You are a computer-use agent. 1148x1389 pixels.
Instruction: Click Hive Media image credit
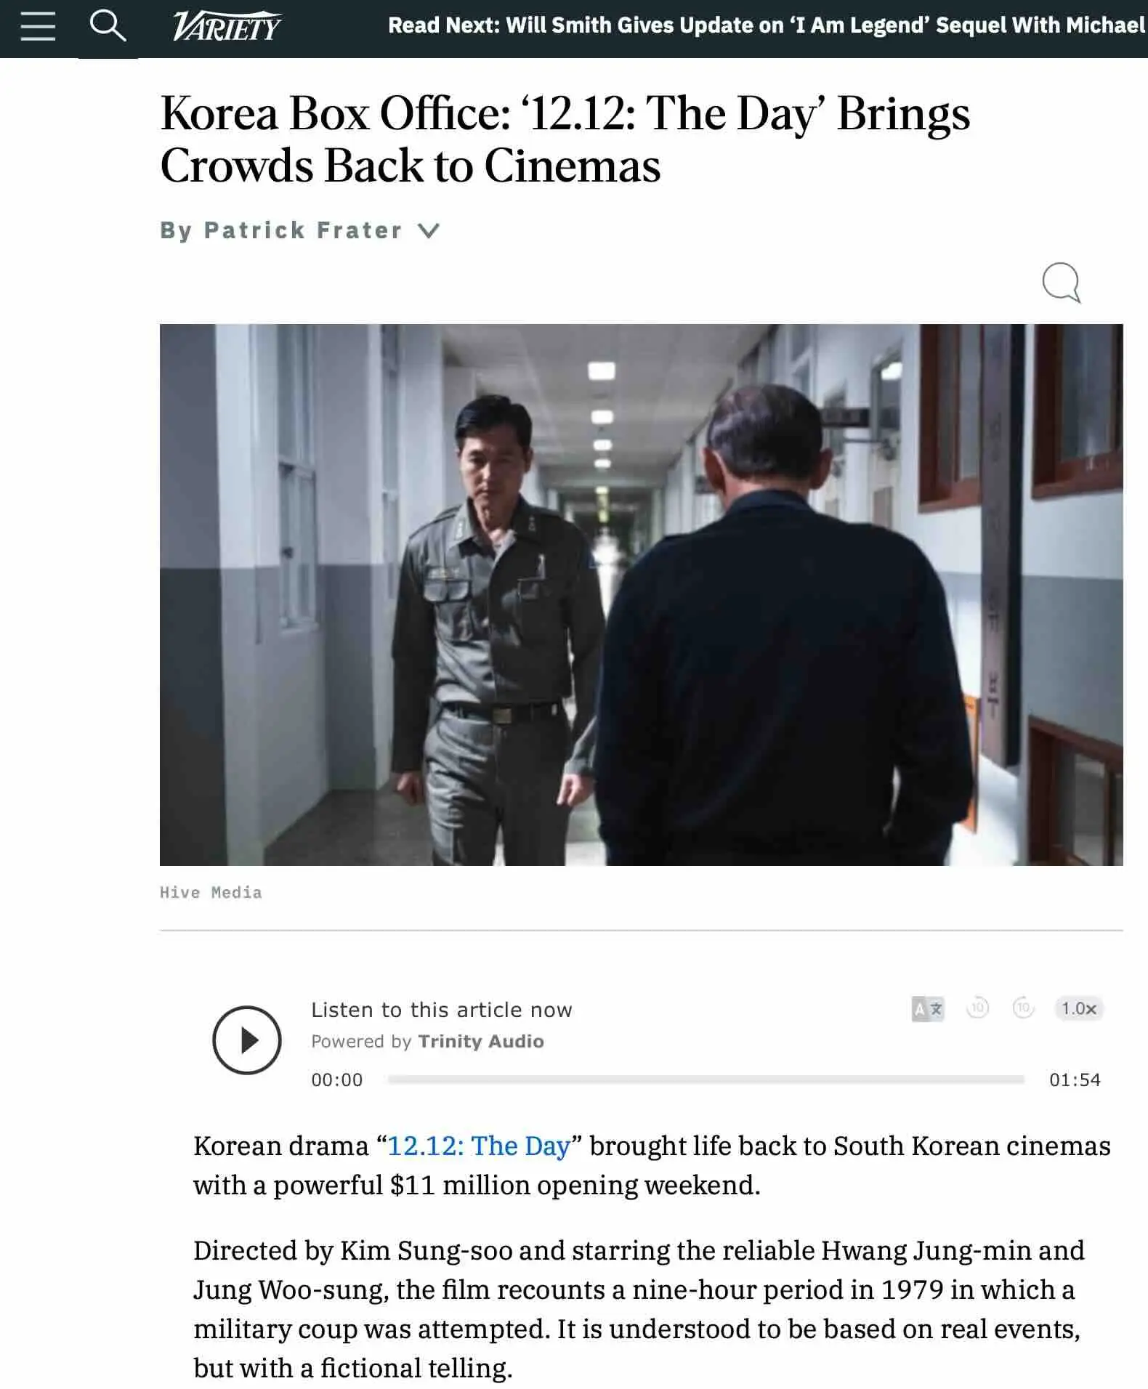[211, 892]
